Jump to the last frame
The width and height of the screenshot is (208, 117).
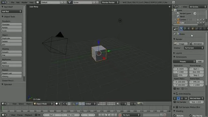click(116, 115)
